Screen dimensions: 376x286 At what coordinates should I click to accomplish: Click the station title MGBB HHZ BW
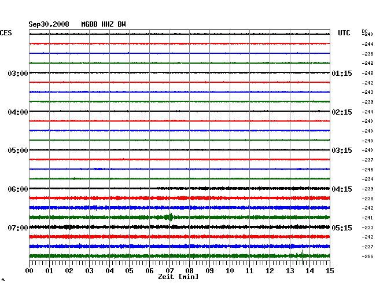(x=104, y=24)
